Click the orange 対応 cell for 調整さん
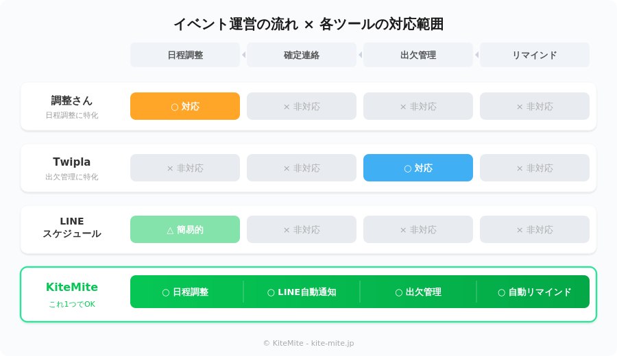The image size is (617, 356). (185, 106)
